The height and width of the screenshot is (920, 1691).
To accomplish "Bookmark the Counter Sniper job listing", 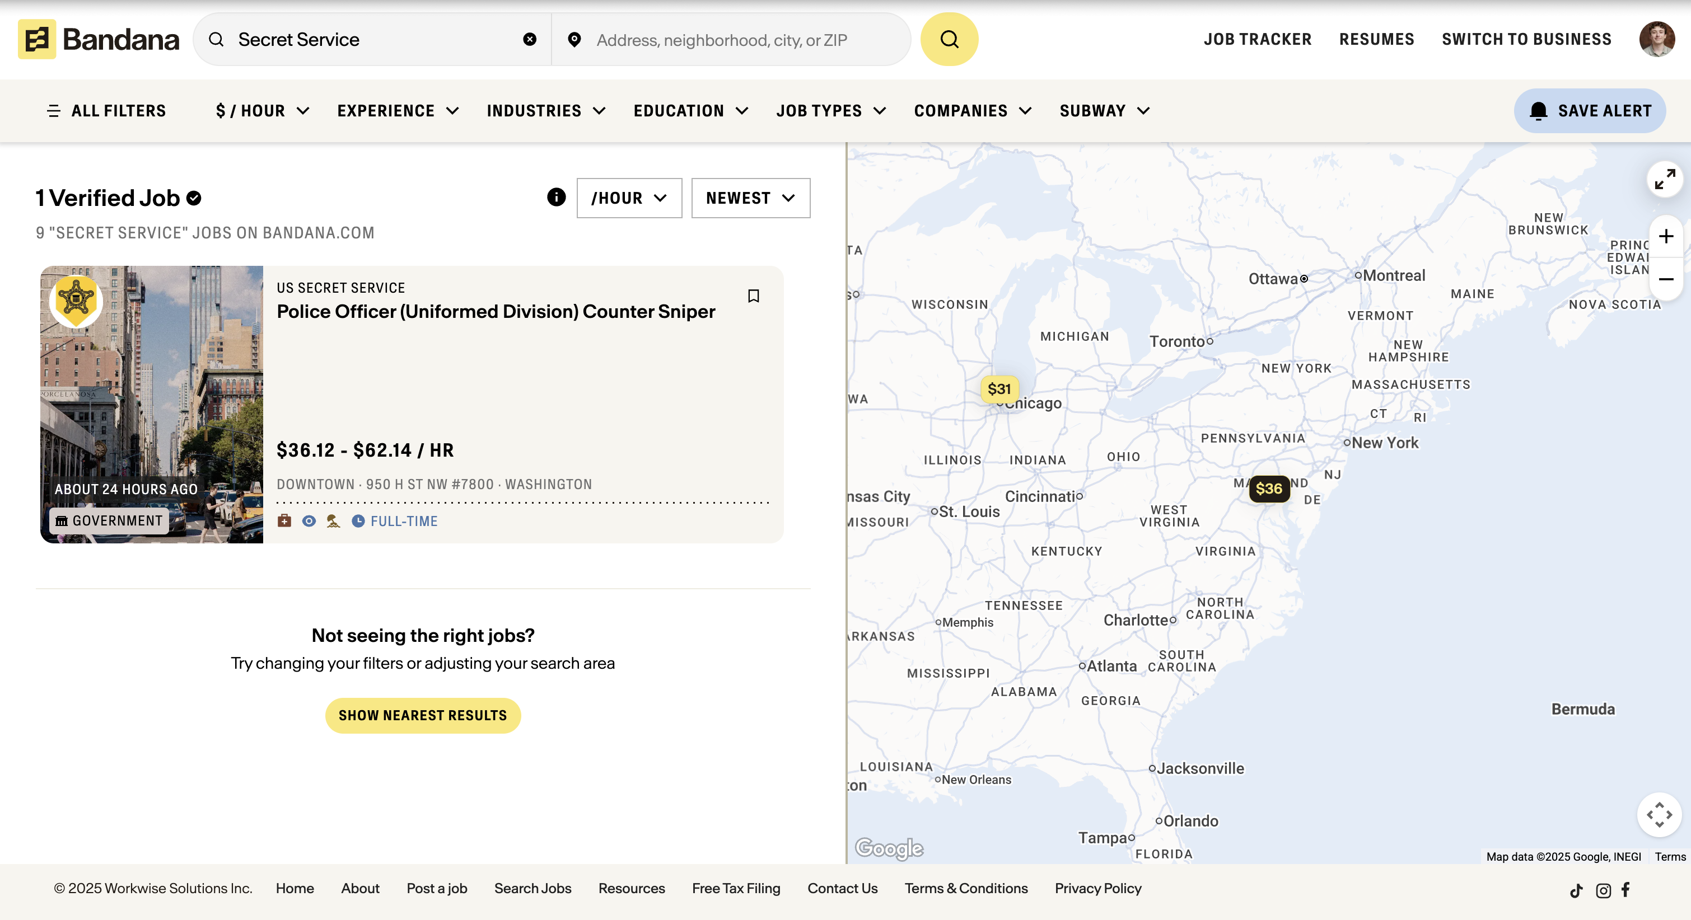I will pos(753,296).
